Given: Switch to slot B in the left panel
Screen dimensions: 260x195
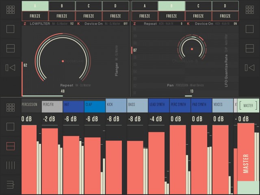Looking at the screenshot, I should point(62,6).
